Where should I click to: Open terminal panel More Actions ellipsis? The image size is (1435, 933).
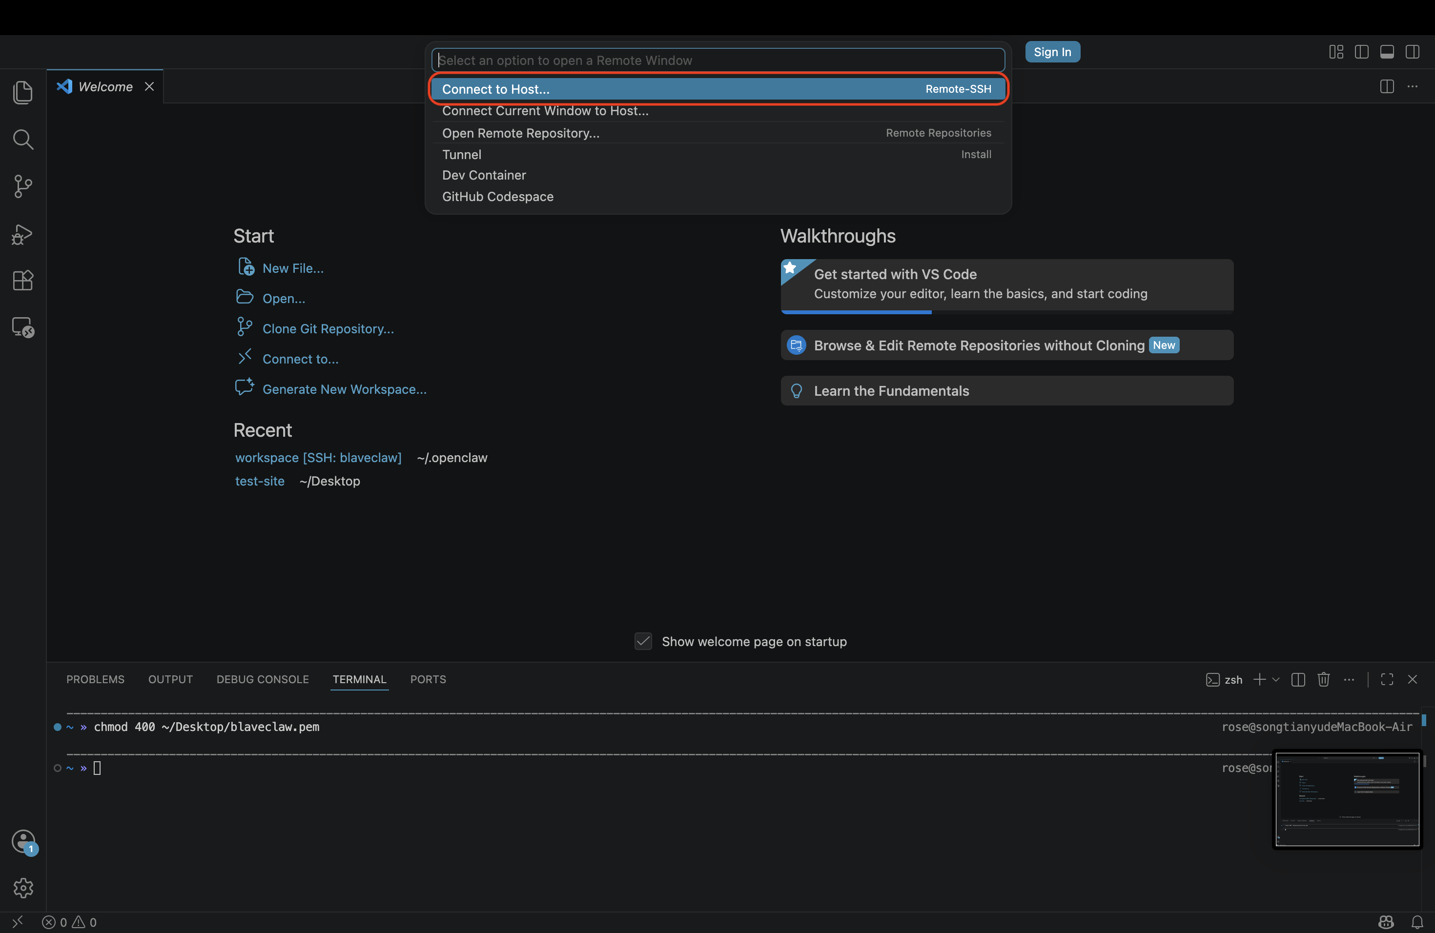pos(1349,679)
